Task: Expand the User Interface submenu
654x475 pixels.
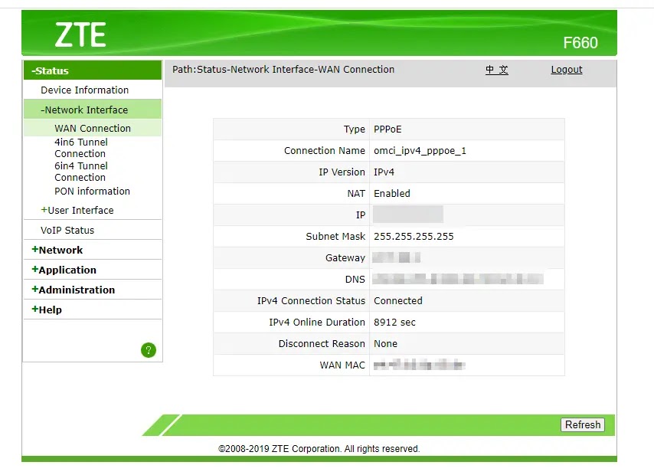Action: click(x=77, y=211)
